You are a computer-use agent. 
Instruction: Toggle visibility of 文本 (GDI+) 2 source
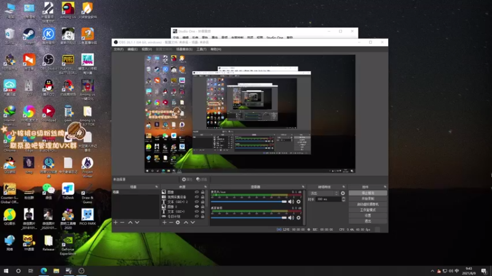[197, 202]
